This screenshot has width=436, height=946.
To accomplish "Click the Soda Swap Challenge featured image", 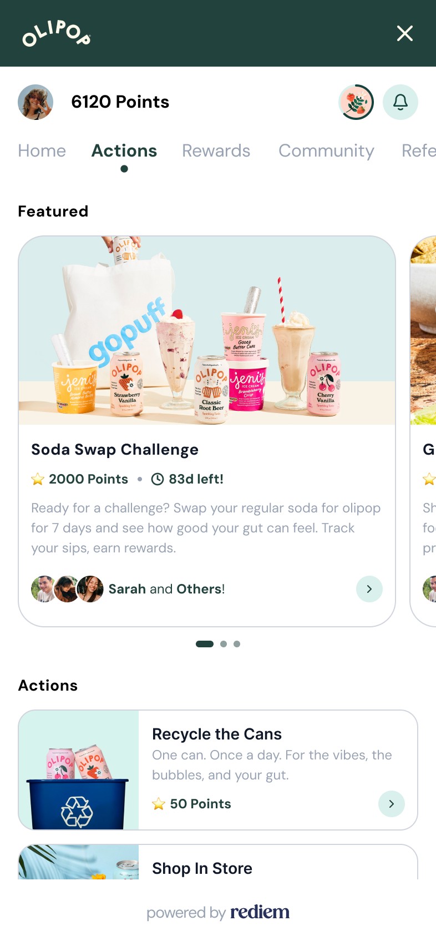I will 207,331.
